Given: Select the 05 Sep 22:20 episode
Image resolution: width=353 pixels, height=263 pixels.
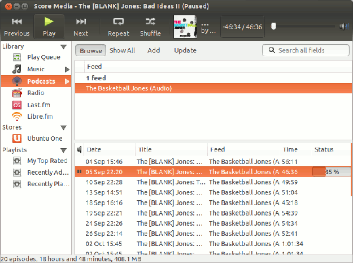Looking at the screenshot, I should [x=213, y=172].
